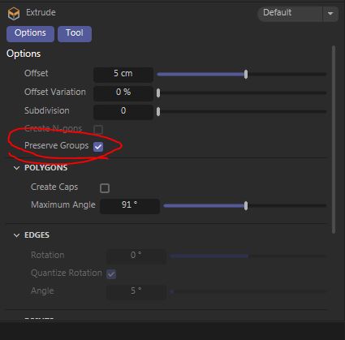Uncheck the Preserve Groups checkbox

point(98,147)
